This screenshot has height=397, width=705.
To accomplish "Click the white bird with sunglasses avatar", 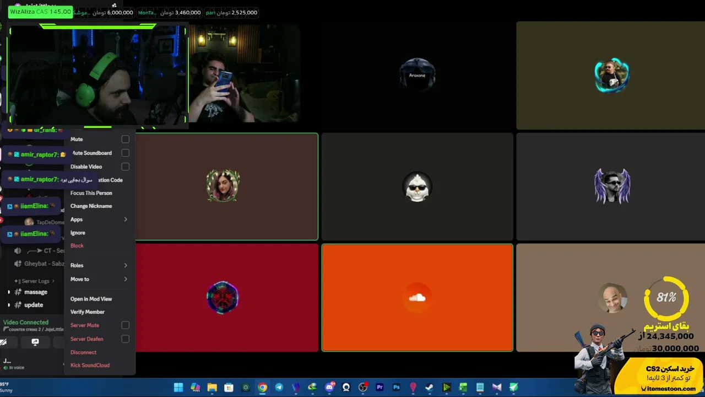I will [417, 186].
